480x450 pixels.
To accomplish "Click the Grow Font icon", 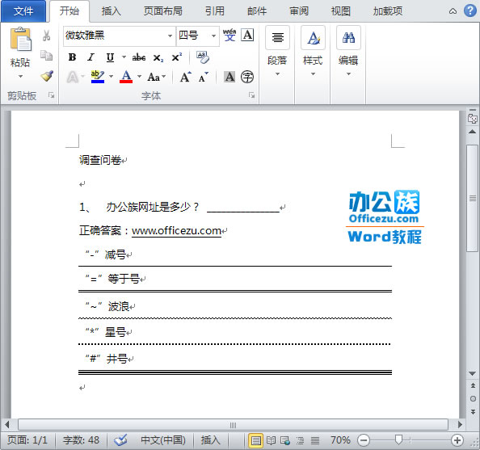I will (x=186, y=77).
